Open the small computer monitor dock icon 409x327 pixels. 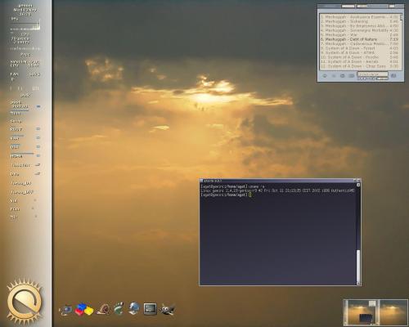pyautogui.click(x=65, y=310)
